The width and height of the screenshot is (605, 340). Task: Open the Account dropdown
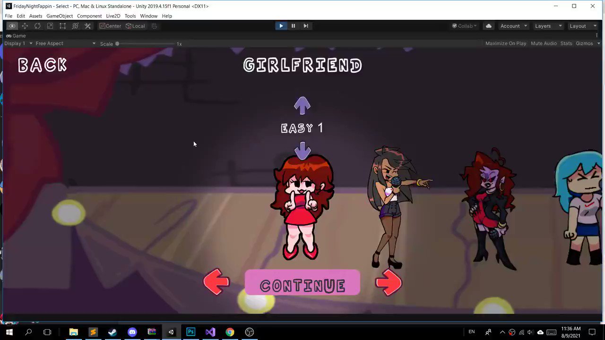[x=514, y=26]
